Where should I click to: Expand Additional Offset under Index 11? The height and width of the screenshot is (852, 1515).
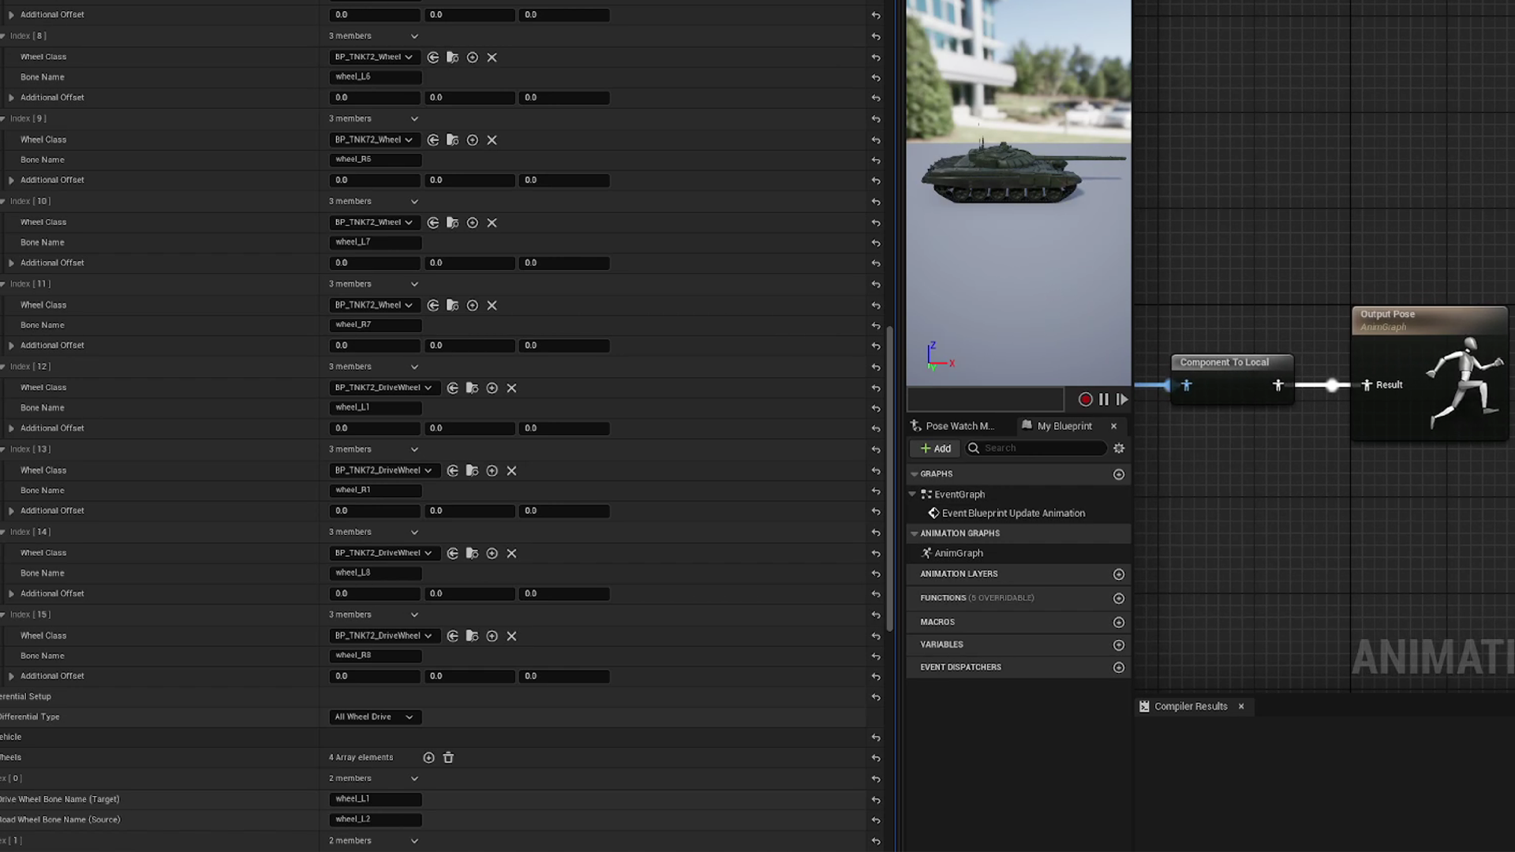click(11, 346)
